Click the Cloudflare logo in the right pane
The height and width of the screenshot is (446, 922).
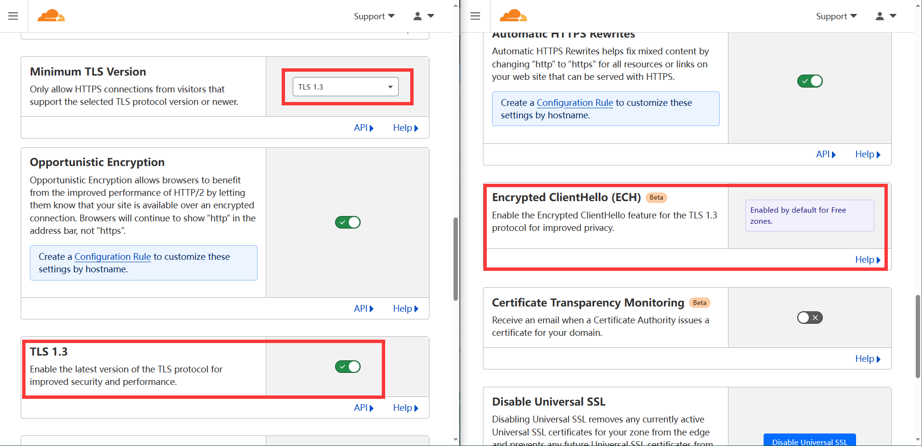coord(513,15)
